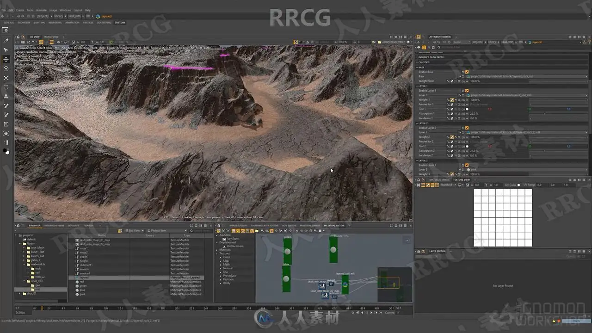Toggle the texture-link icon for Weight 1
592x333 pixels.
click(452, 100)
